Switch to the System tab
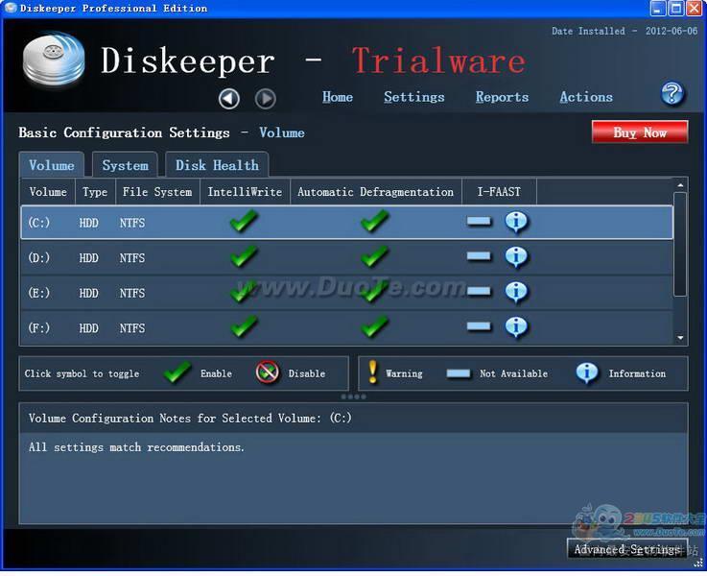The height and width of the screenshot is (576, 707). [125, 165]
